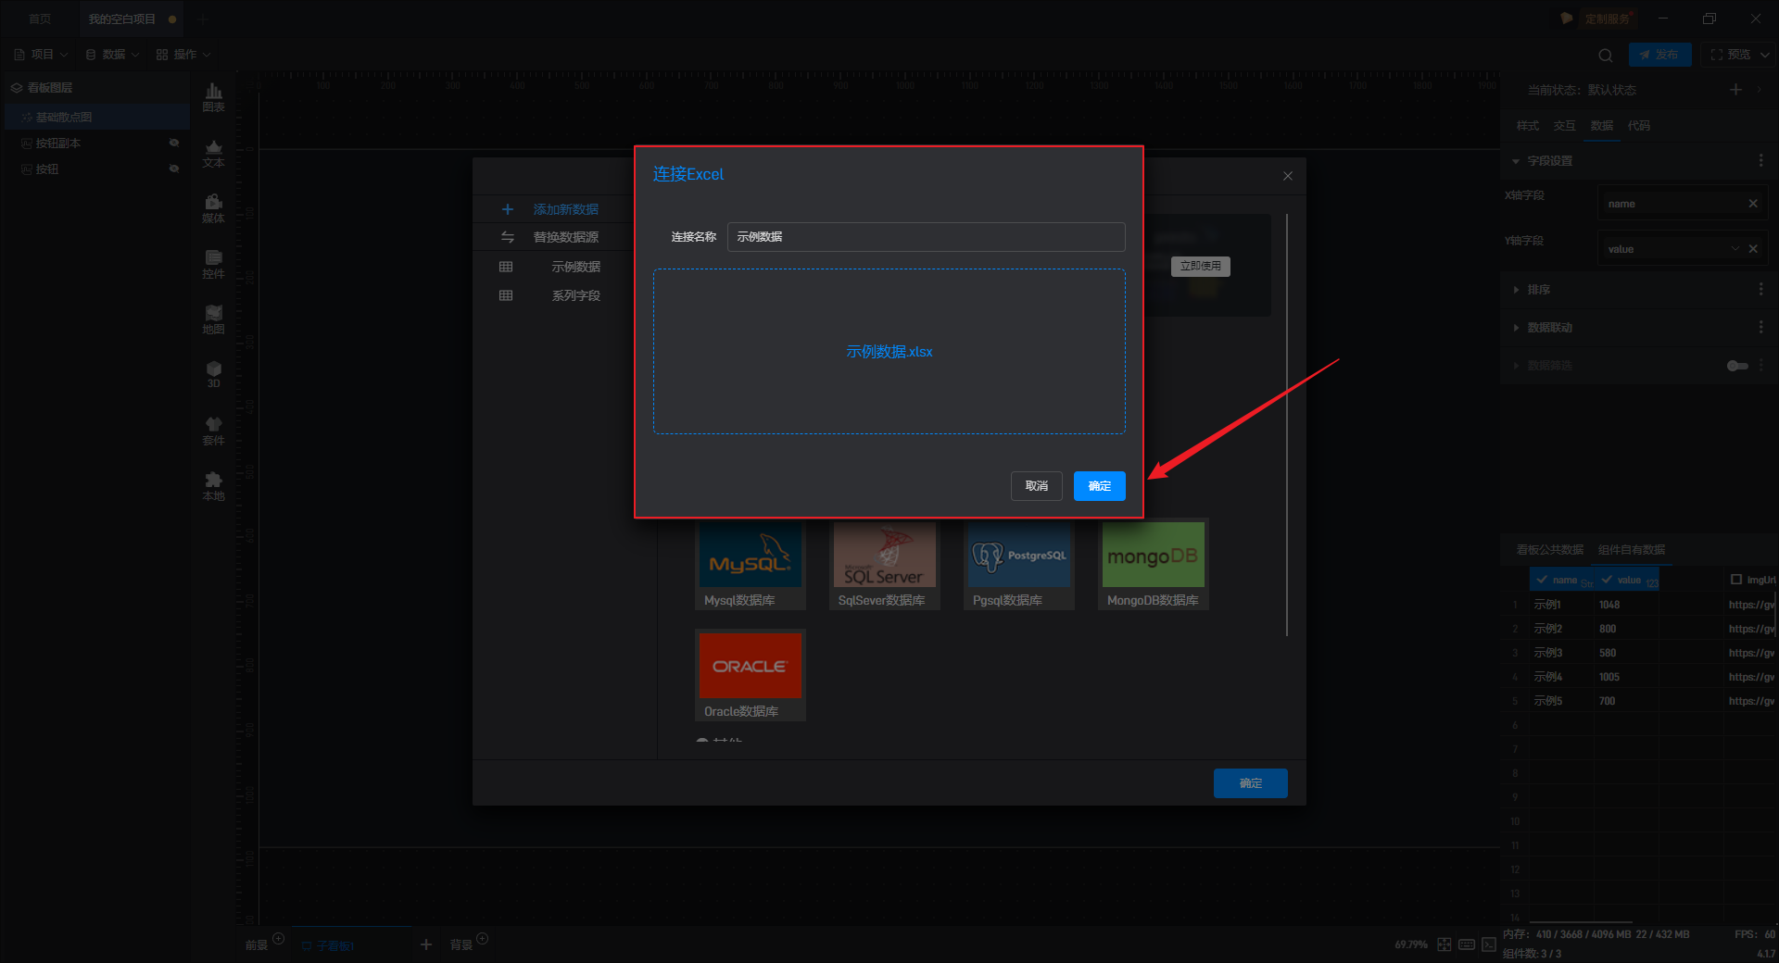Screen dimensions: 1779x963
Task: Open the 数据 dropdown menu
Action: tap(112, 55)
